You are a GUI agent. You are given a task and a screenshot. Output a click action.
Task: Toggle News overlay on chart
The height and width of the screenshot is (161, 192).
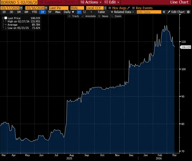(x=103, y=16)
